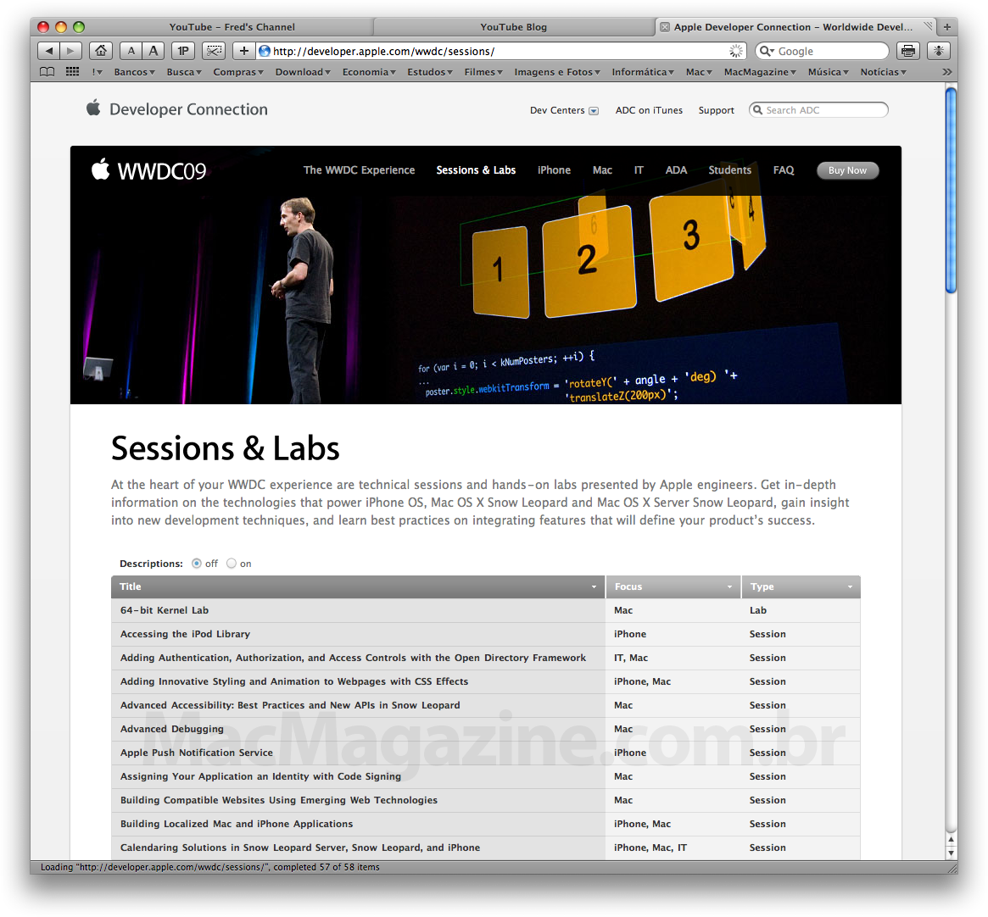Increase text size with larger A button
This screenshot has width=988, height=917.
tap(153, 51)
